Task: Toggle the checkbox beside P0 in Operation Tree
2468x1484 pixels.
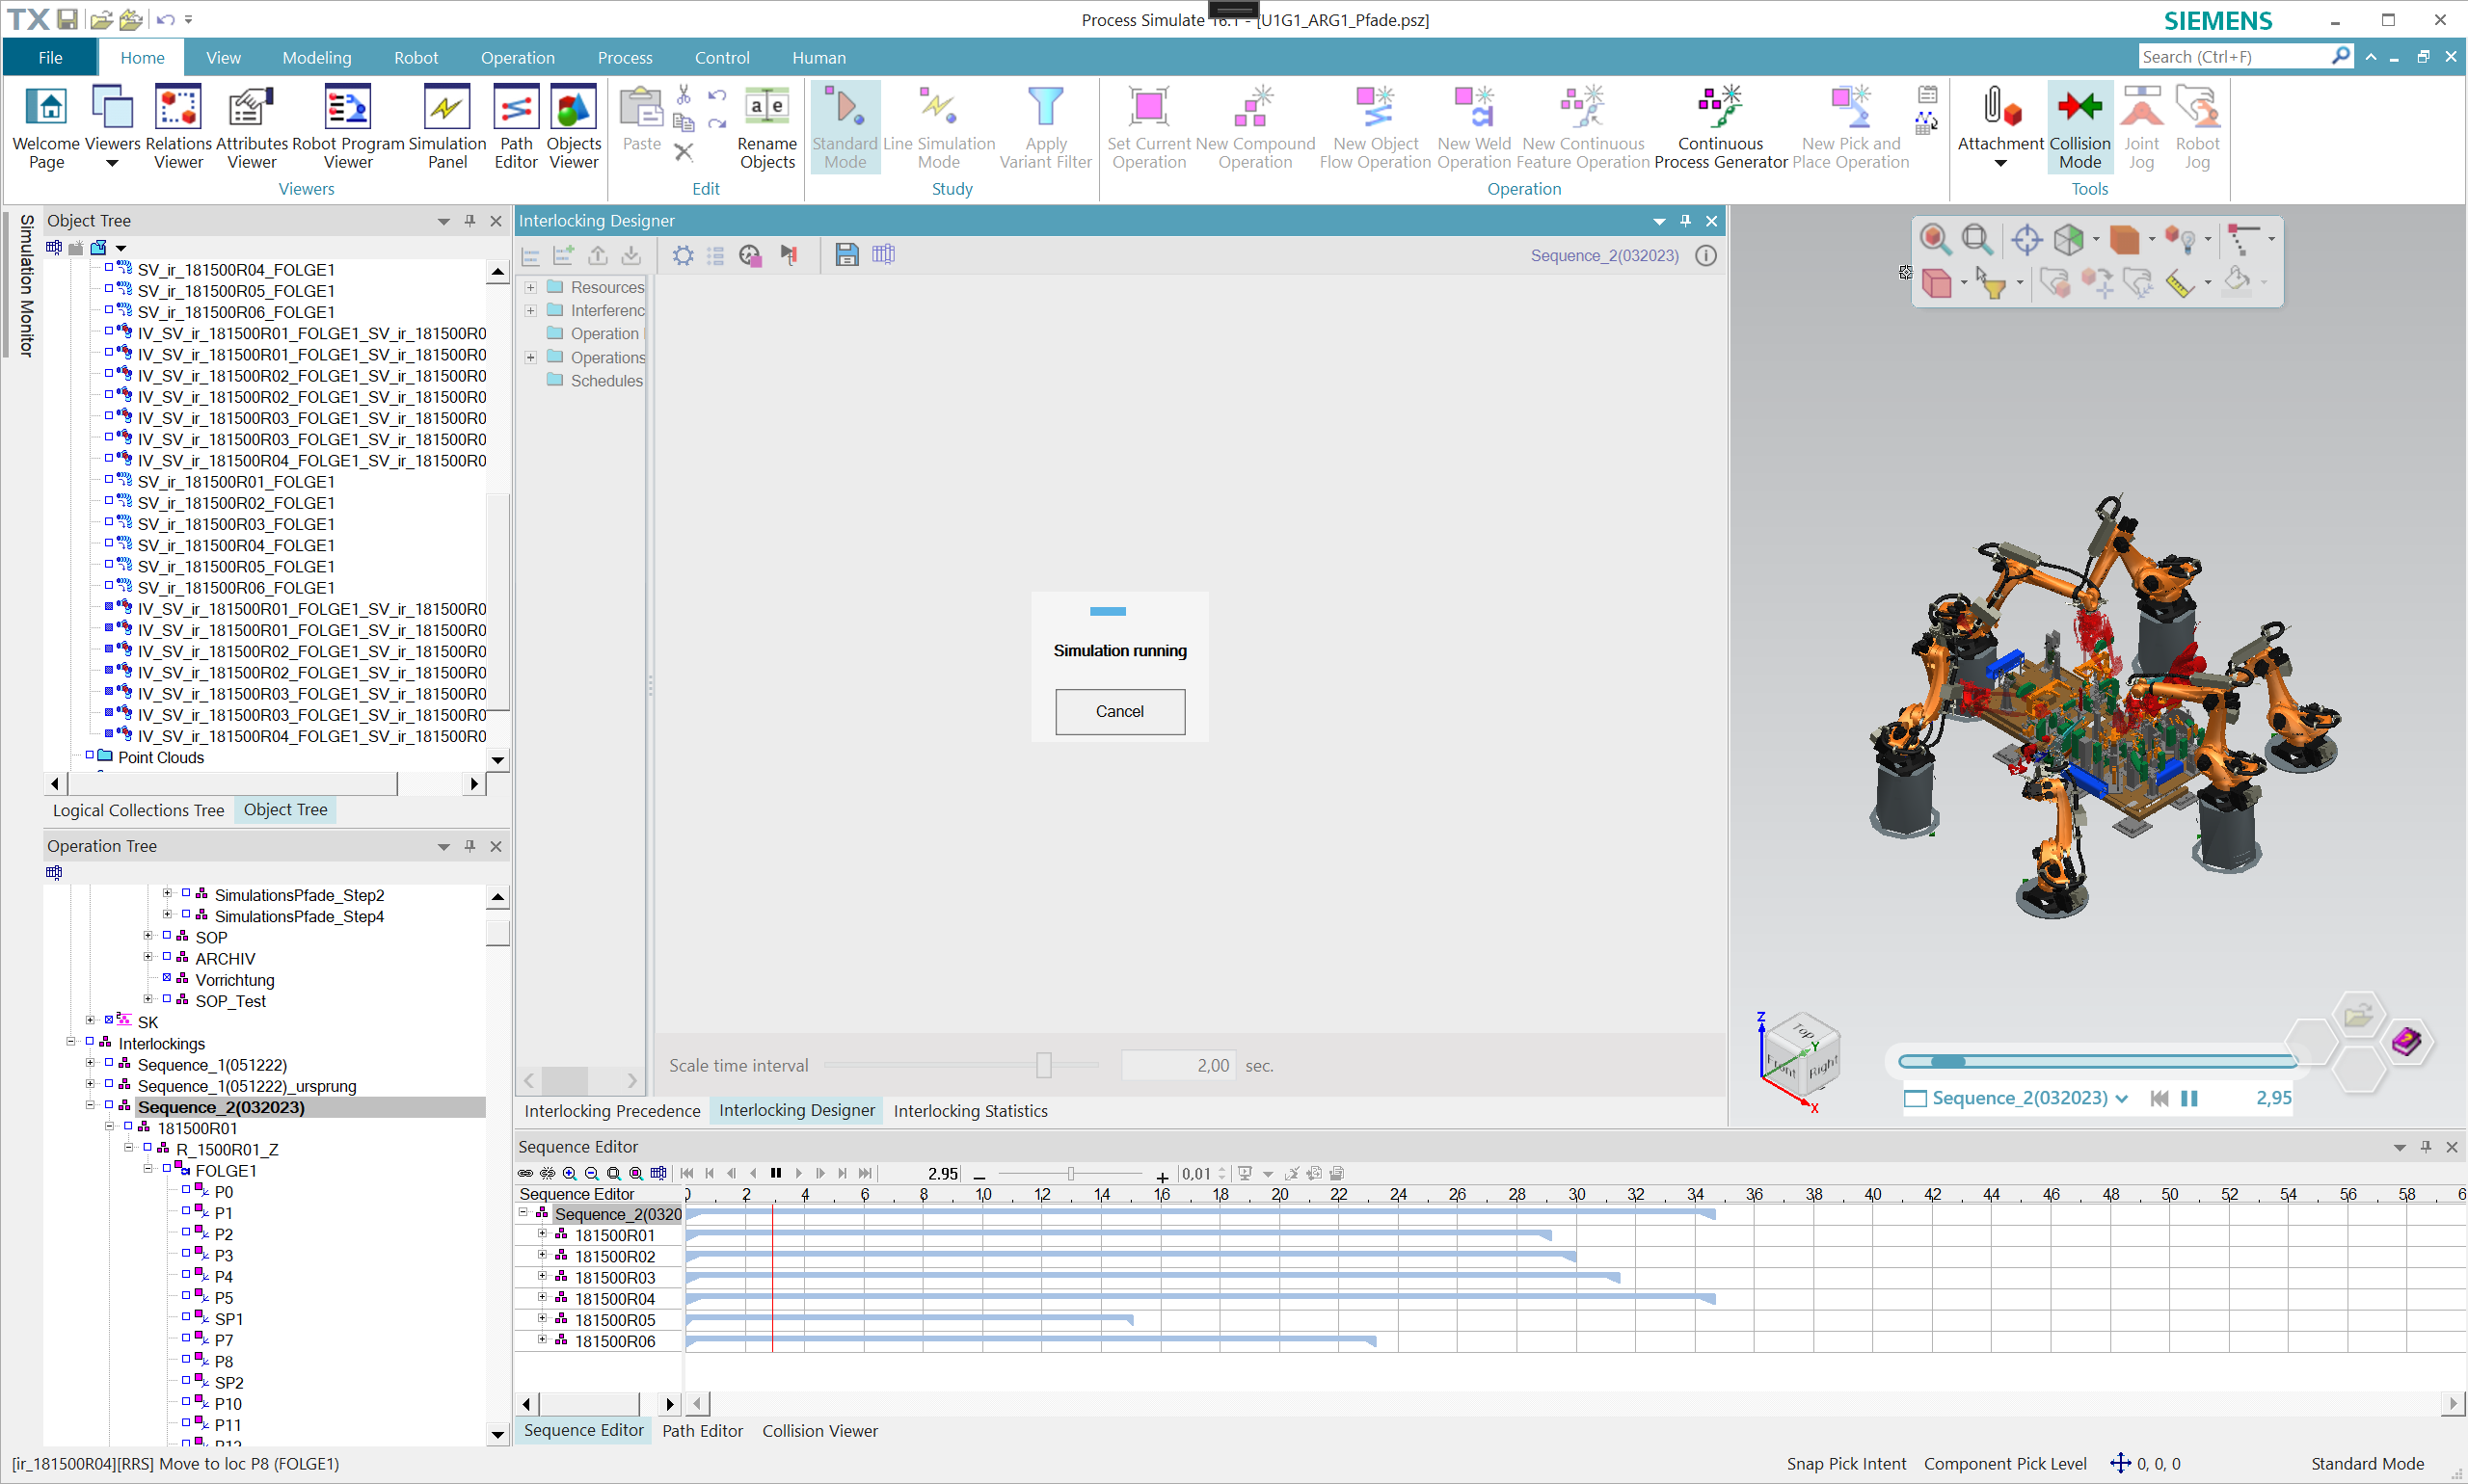Action: coord(186,1190)
